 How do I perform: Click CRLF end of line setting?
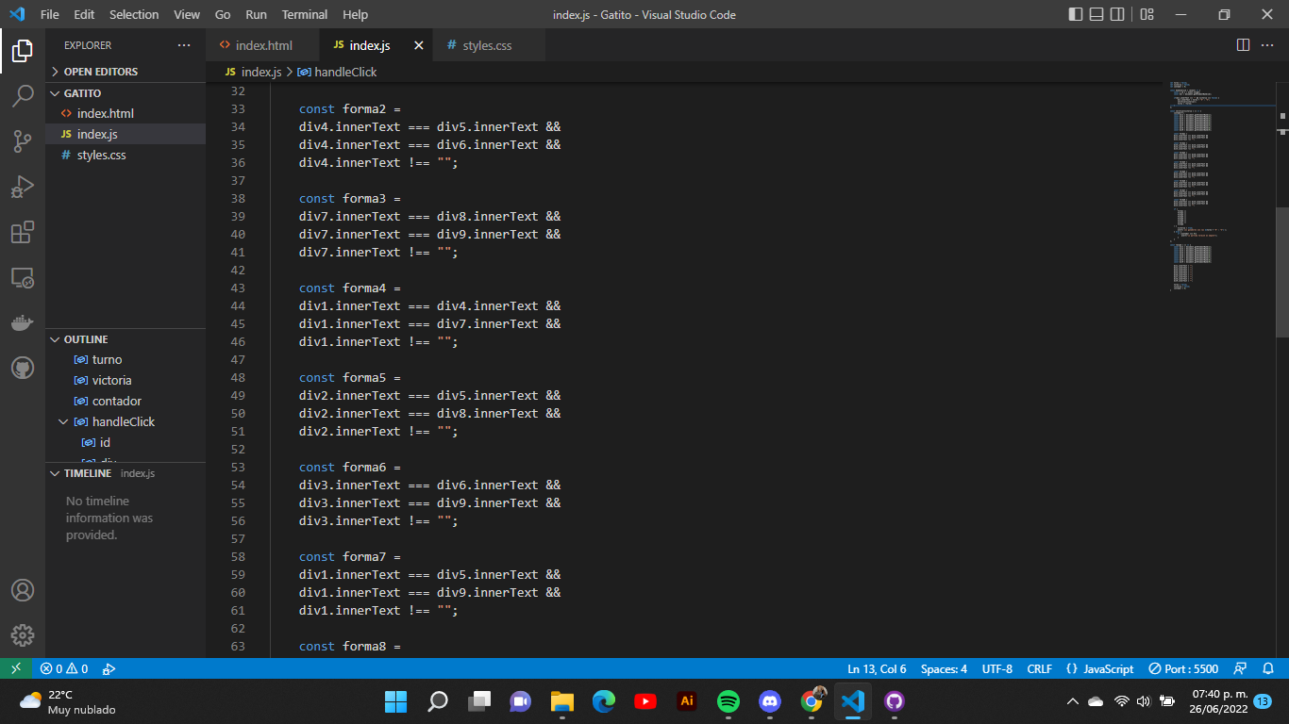point(1039,668)
